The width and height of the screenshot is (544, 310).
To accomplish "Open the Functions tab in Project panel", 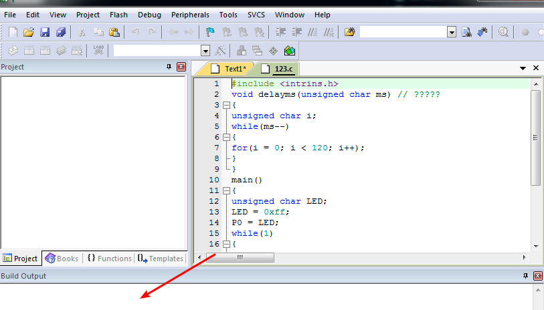I will [x=109, y=259].
